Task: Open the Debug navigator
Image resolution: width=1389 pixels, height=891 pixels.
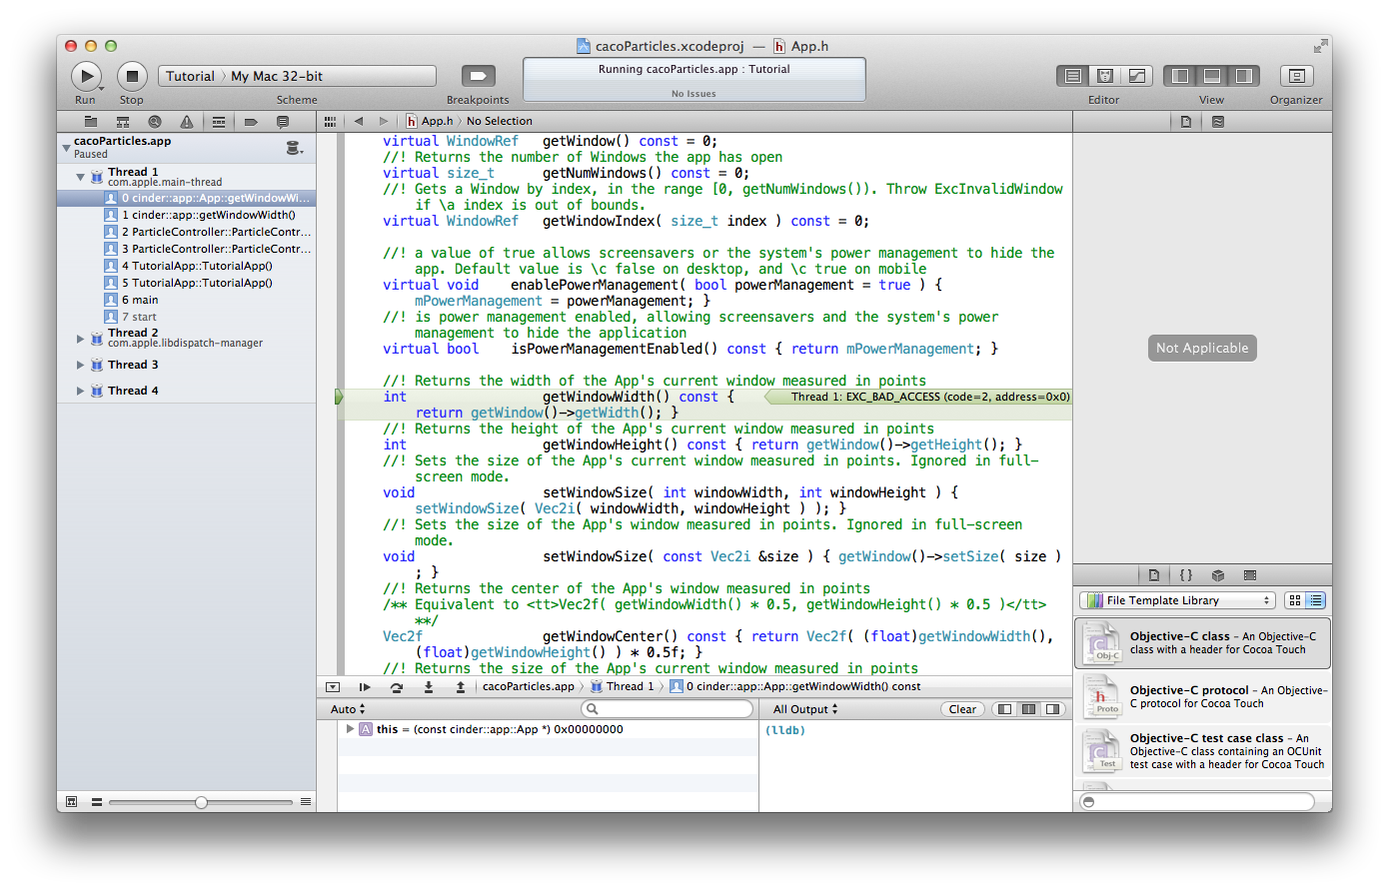Action: 219,122
